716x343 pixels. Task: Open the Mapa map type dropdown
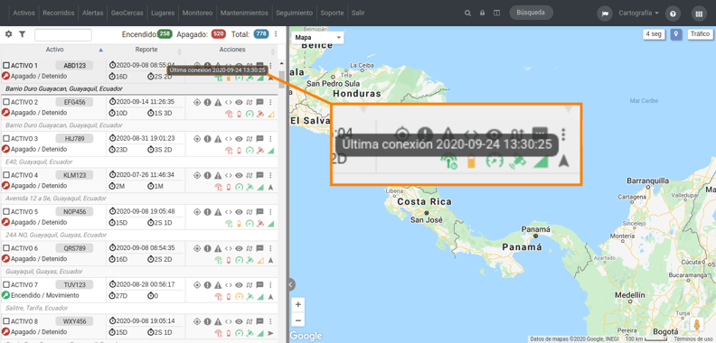pos(317,37)
